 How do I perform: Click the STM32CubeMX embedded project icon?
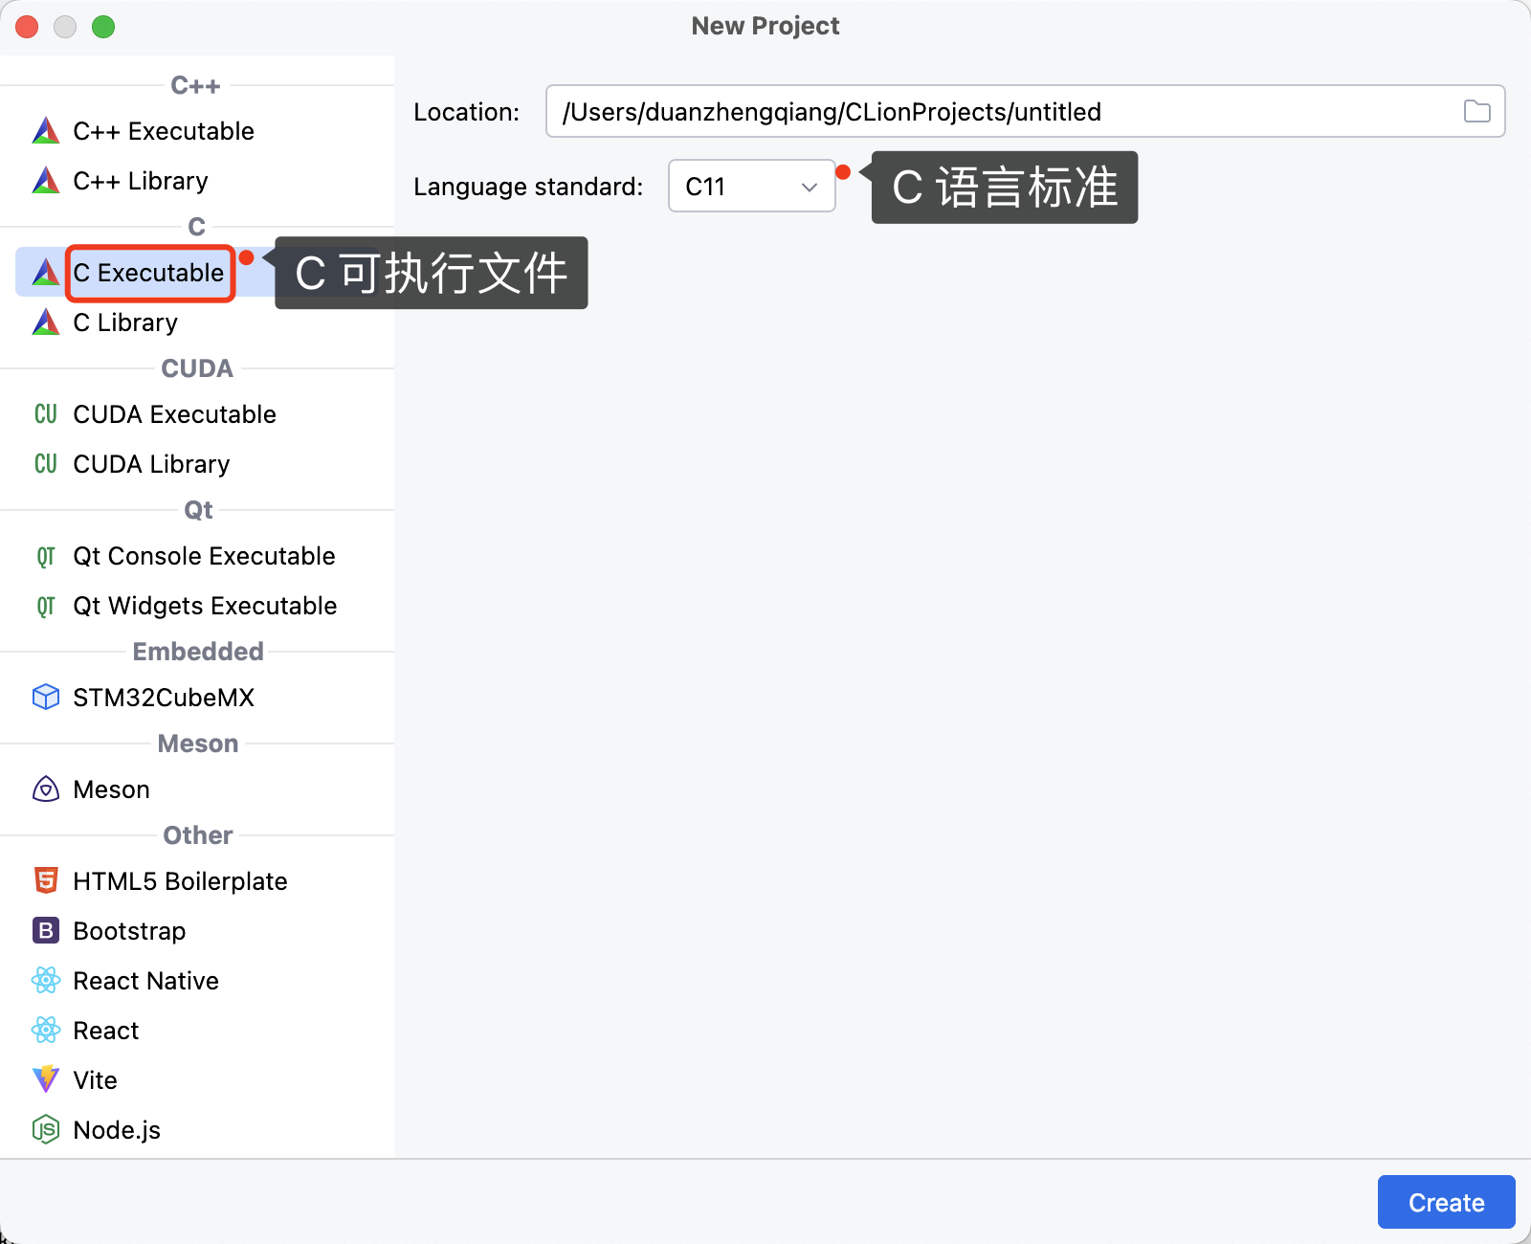pyautogui.click(x=44, y=697)
